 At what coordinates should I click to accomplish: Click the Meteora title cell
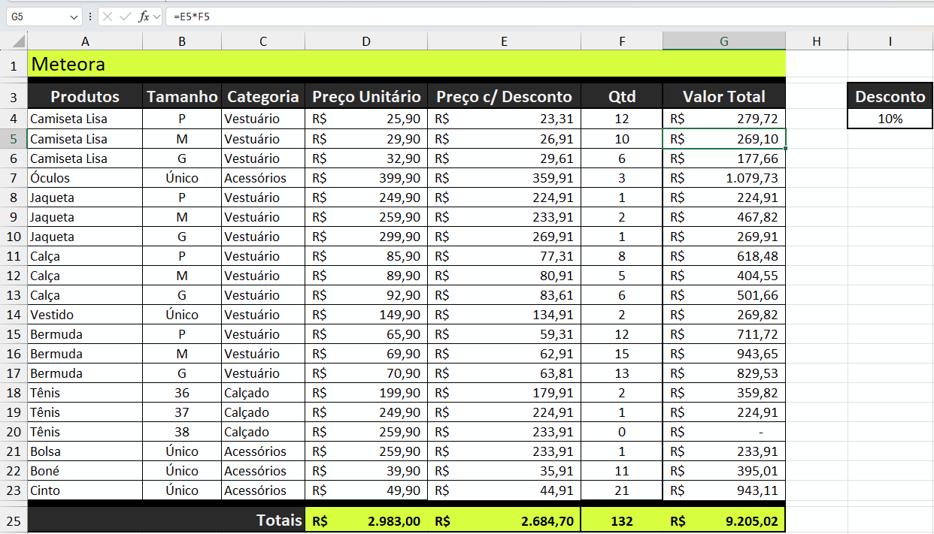(407, 65)
